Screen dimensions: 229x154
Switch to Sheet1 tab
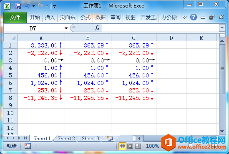42,139
